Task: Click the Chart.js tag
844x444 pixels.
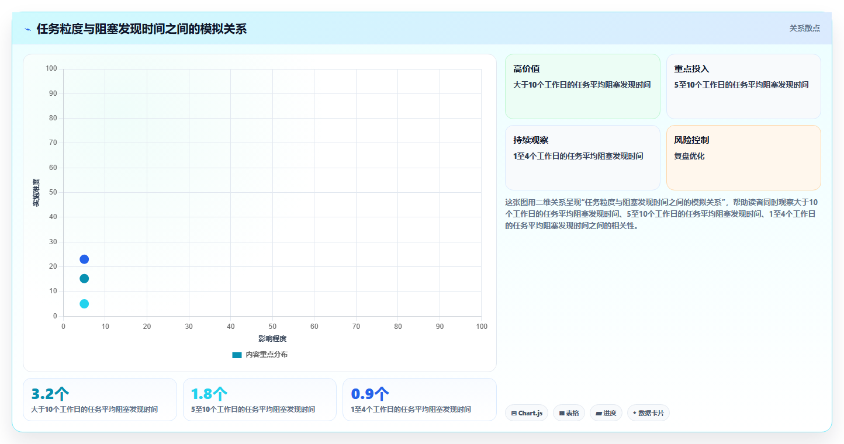Action: 527,413
